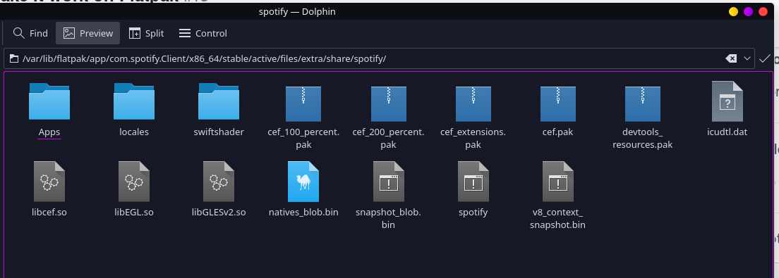
Task: Open the Find search tool
Action: 31,33
